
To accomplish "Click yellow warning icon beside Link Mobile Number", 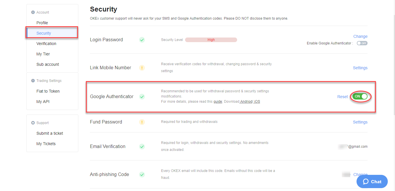I will click(142, 68).
